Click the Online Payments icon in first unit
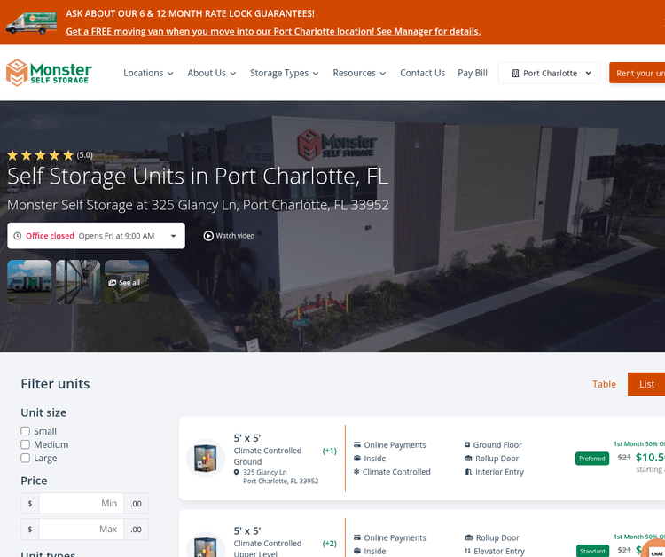The width and height of the screenshot is (665, 557). point(357,445)
